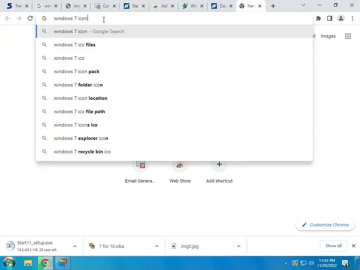
Task: Select 'windows 7 icon location' suggestion
Action: point(174,98)
